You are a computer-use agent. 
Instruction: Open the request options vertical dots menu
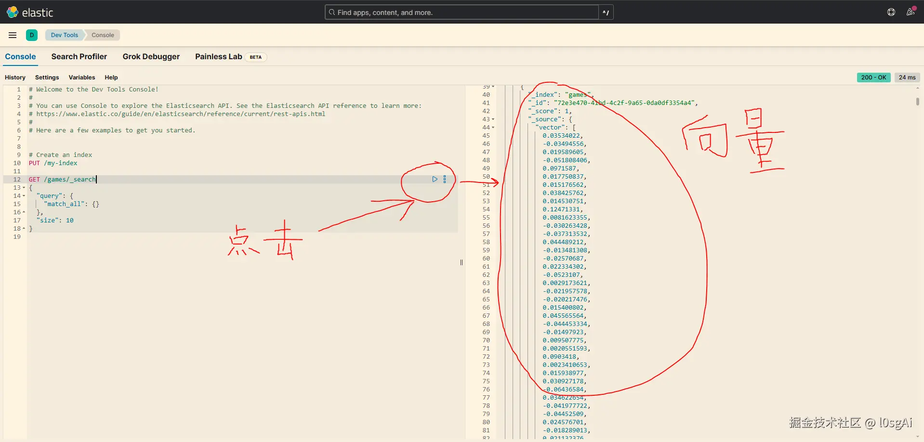click(445, 179)
